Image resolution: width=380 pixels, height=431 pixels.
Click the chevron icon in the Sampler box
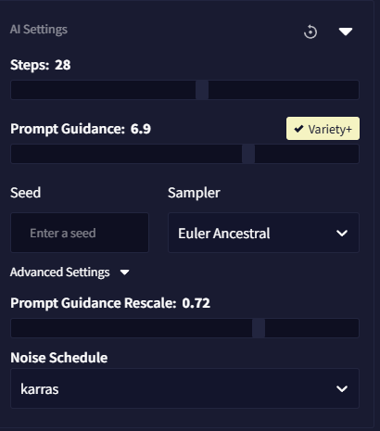(342, 233)
